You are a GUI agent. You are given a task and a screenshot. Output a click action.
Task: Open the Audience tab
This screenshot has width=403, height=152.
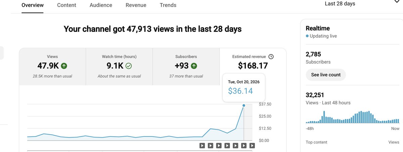(x=101, y=5)
